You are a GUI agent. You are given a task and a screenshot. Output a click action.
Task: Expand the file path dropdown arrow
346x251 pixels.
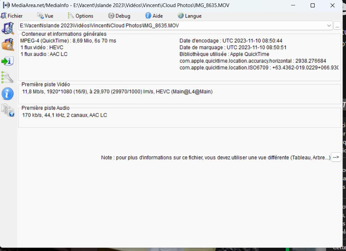329,26
